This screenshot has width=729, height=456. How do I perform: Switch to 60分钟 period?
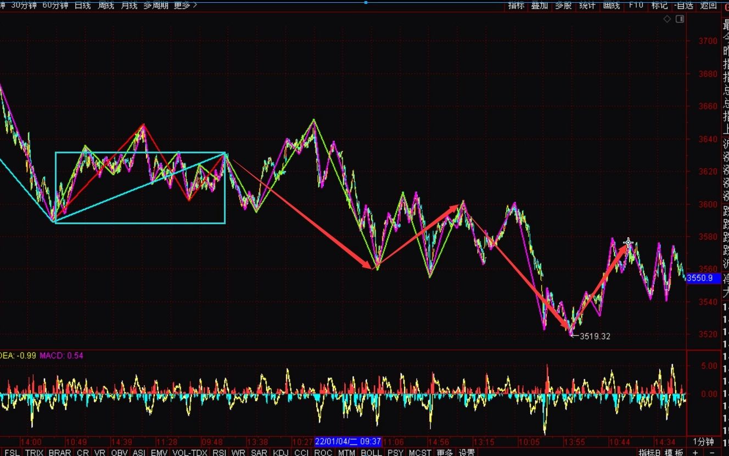pyautogui.click(x=55, y=5)
